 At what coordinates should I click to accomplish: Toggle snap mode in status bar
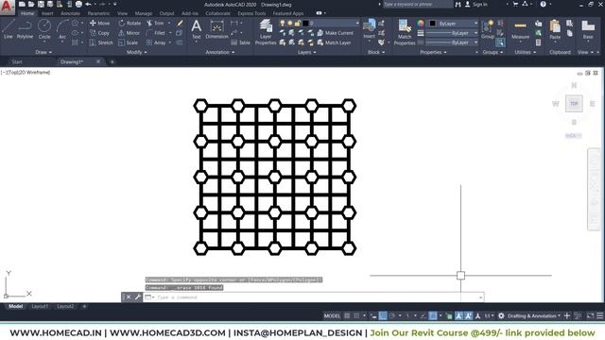(x=356, y=315)
